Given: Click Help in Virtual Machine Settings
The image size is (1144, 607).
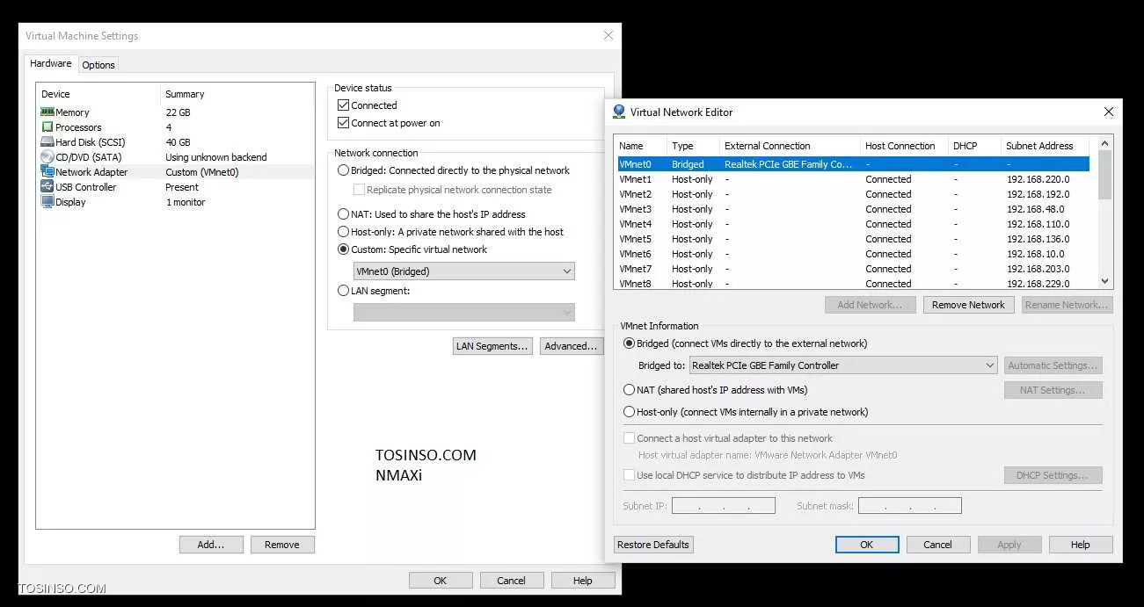Looking at the screenshot, I should click(583, 581).
